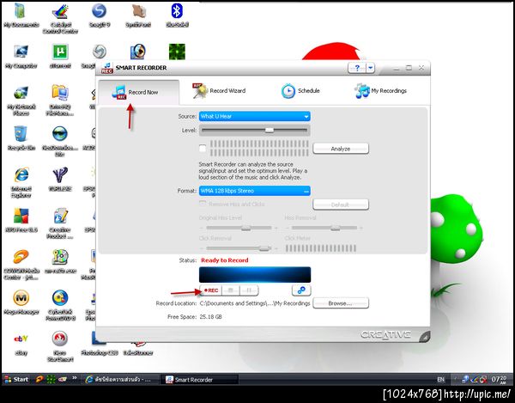The width and height of the screenshot is (515, 403).
Task: Click the green quick launch icon in taskbar
Action: [51, 379]
